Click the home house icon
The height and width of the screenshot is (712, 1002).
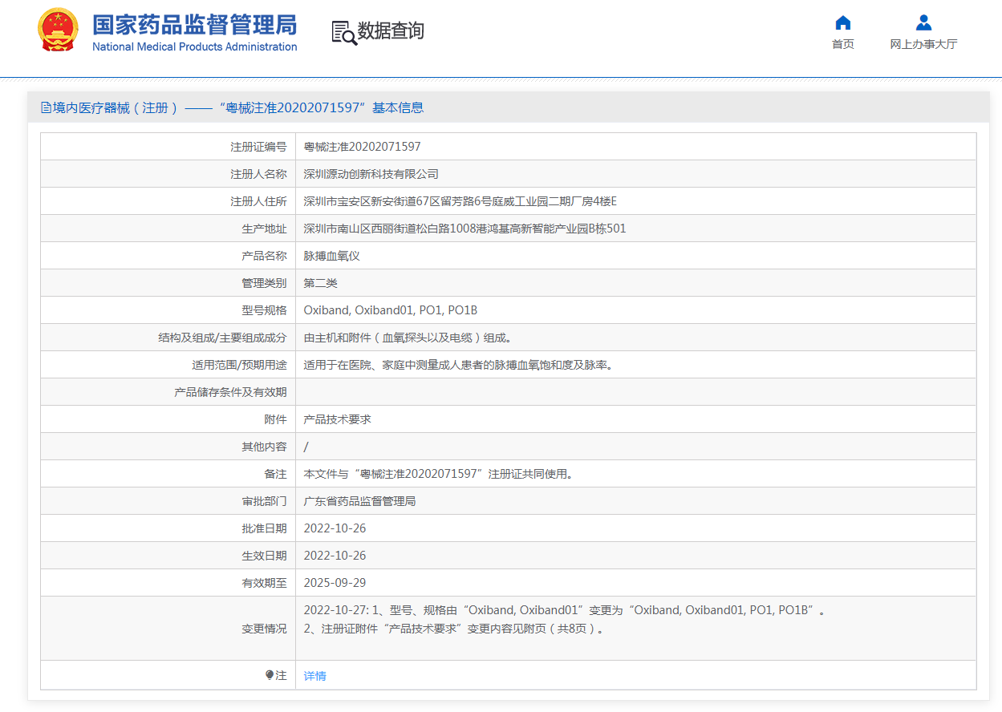[x=842, y=22]
